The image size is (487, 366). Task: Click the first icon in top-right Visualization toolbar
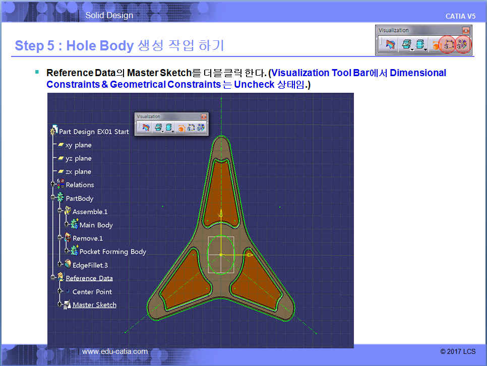(390, 44)
